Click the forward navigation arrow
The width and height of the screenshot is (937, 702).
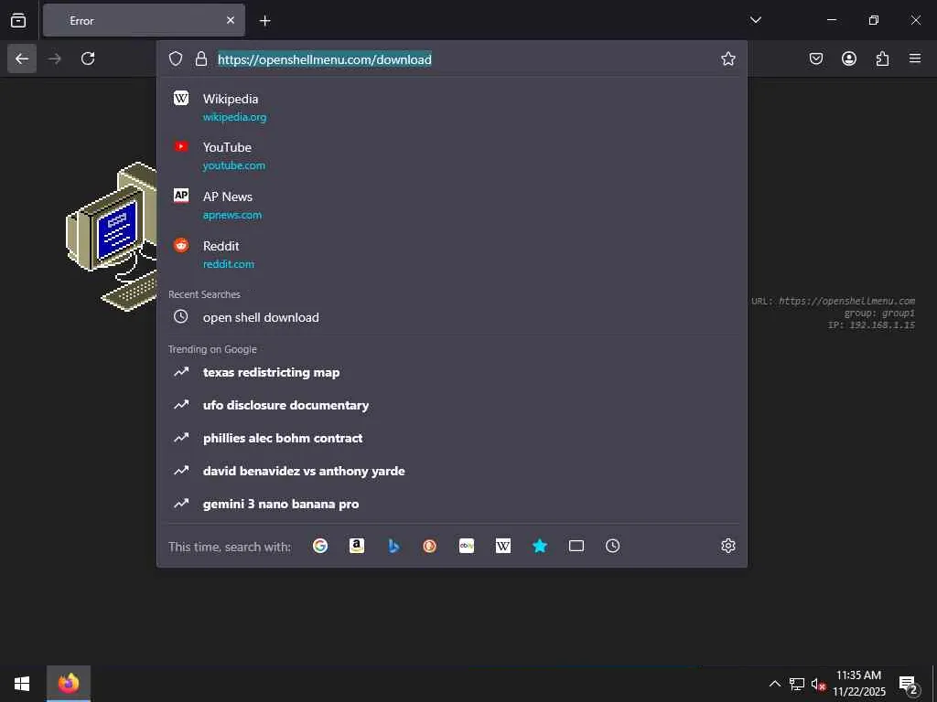coord(55,58)
